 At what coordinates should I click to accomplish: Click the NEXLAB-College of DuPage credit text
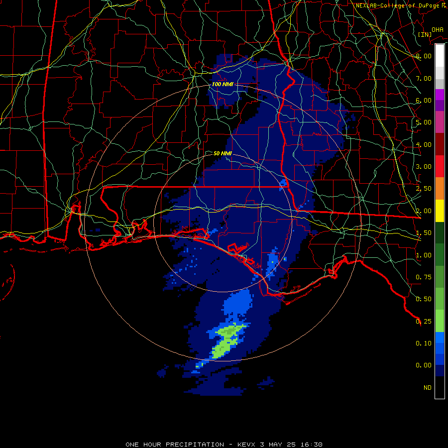click(x=401, y=5)
